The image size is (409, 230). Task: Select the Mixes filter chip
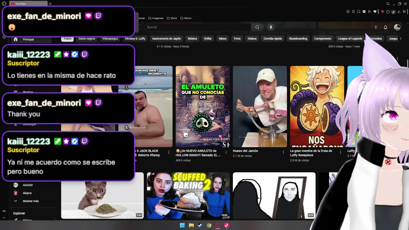point(223,39)
